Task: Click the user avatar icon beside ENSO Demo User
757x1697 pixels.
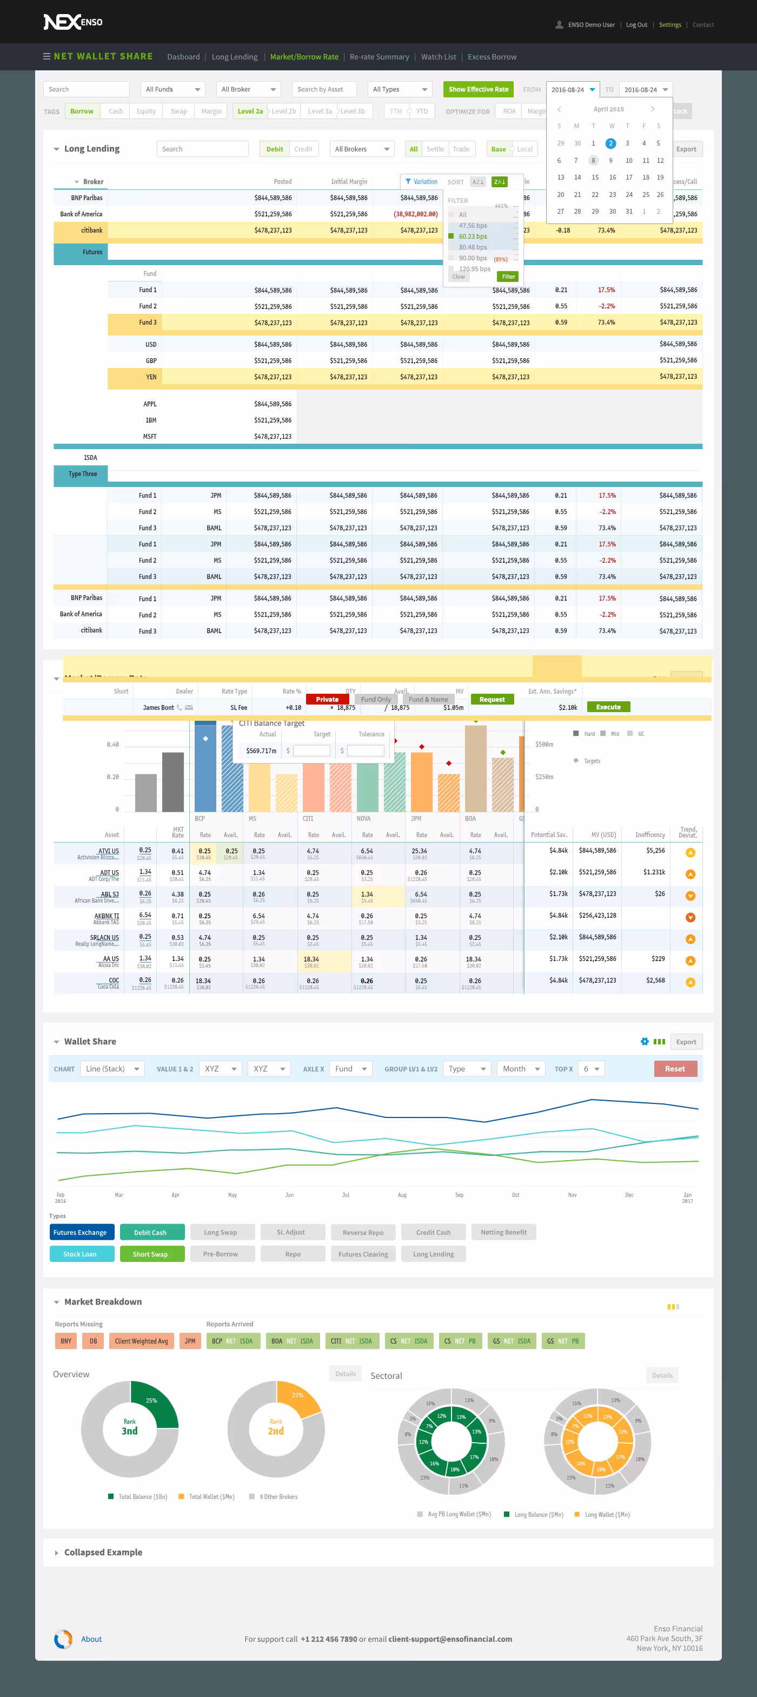Action: point(560,25)
